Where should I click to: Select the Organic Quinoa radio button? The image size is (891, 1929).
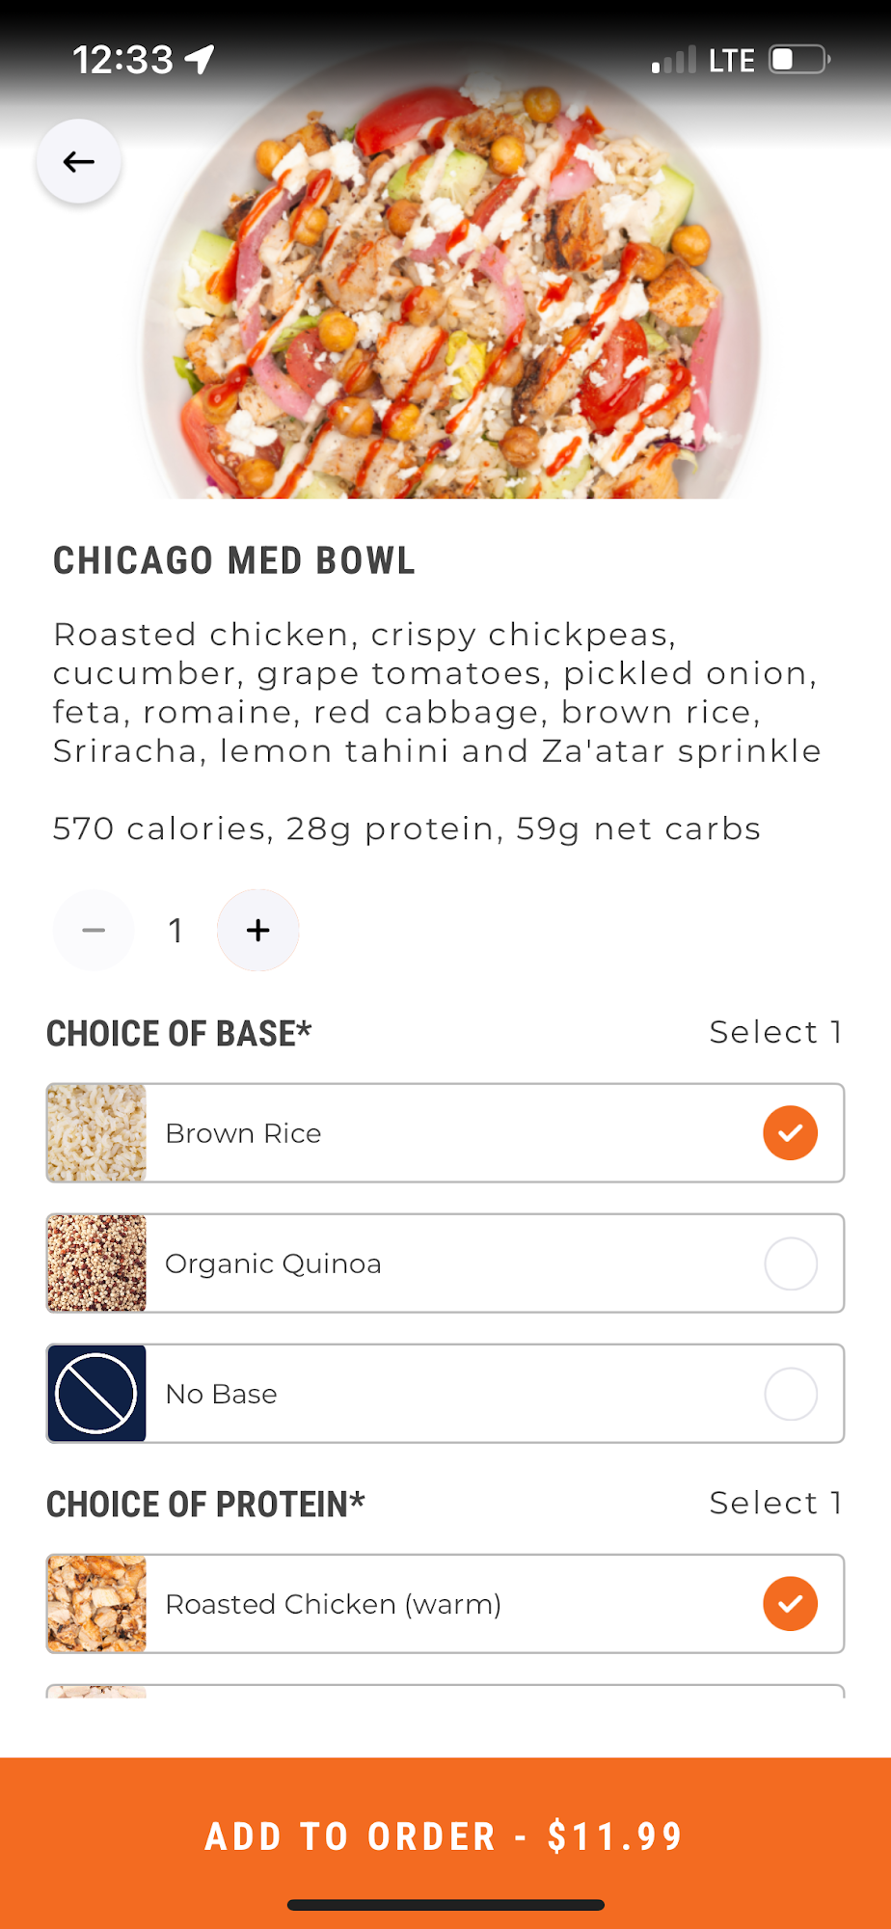(x=791, y=1263)
